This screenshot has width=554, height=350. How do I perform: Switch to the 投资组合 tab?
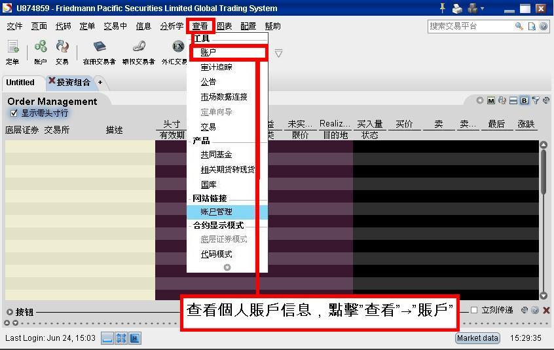click(73, 83)
